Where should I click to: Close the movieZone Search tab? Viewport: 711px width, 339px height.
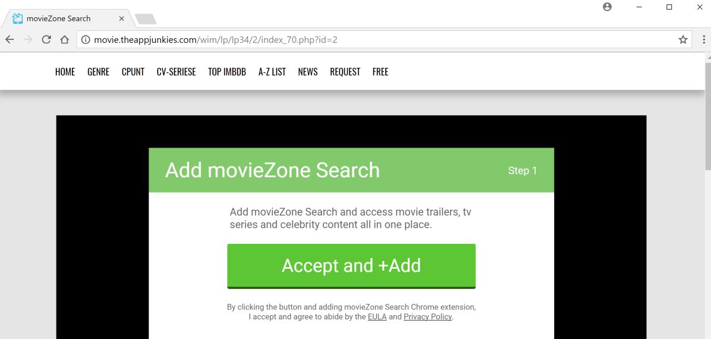pos(121,18)
